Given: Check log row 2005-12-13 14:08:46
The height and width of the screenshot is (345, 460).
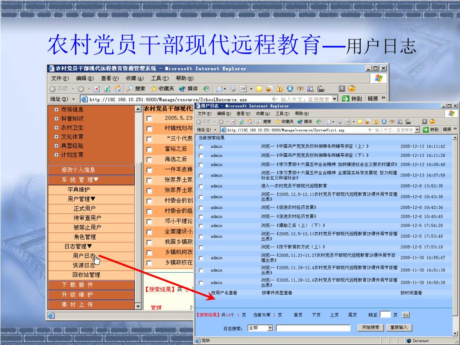Looking at the screenshot, I should [x=201, y=165].
